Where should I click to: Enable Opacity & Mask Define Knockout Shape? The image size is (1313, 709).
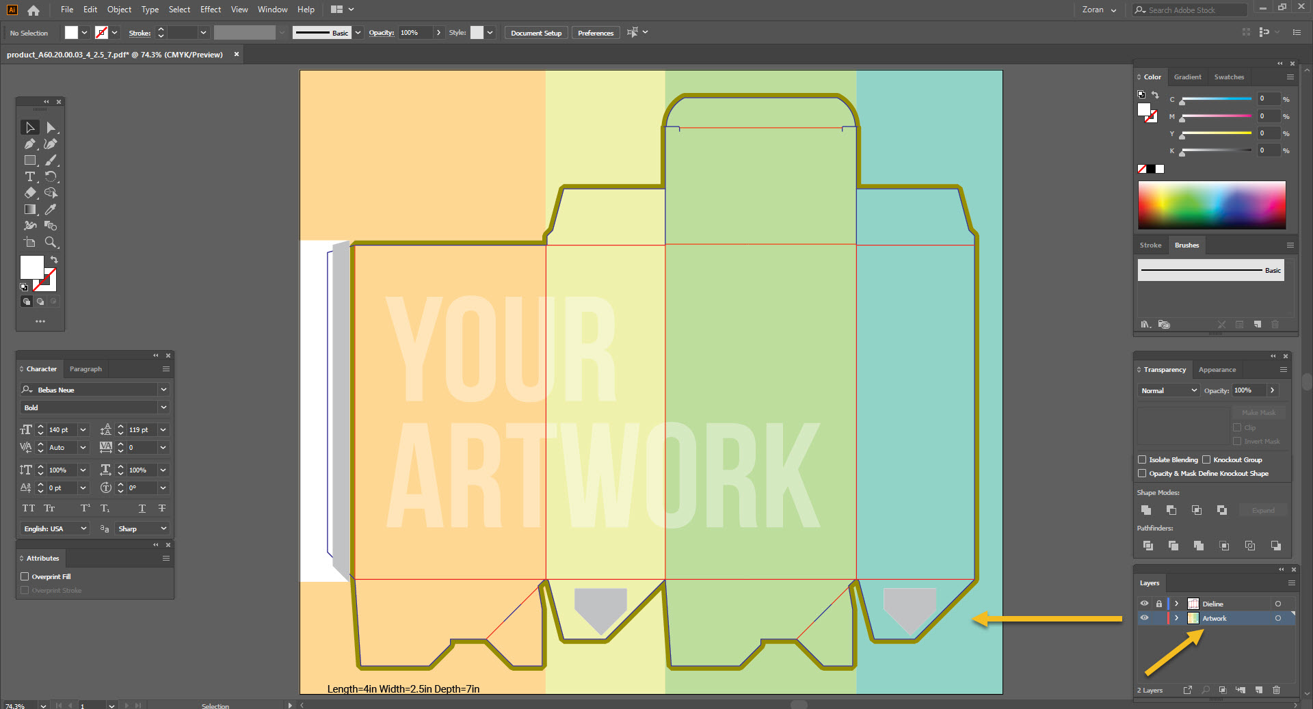pos(1142,473)
